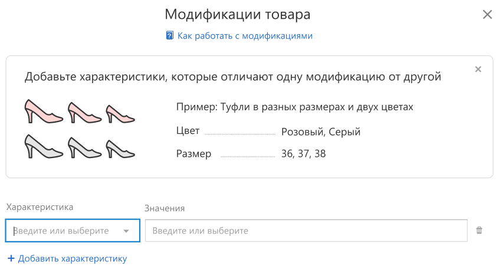499x276 pixels.
Task: Click the Модификации товара heading
Action: [237, 14]
